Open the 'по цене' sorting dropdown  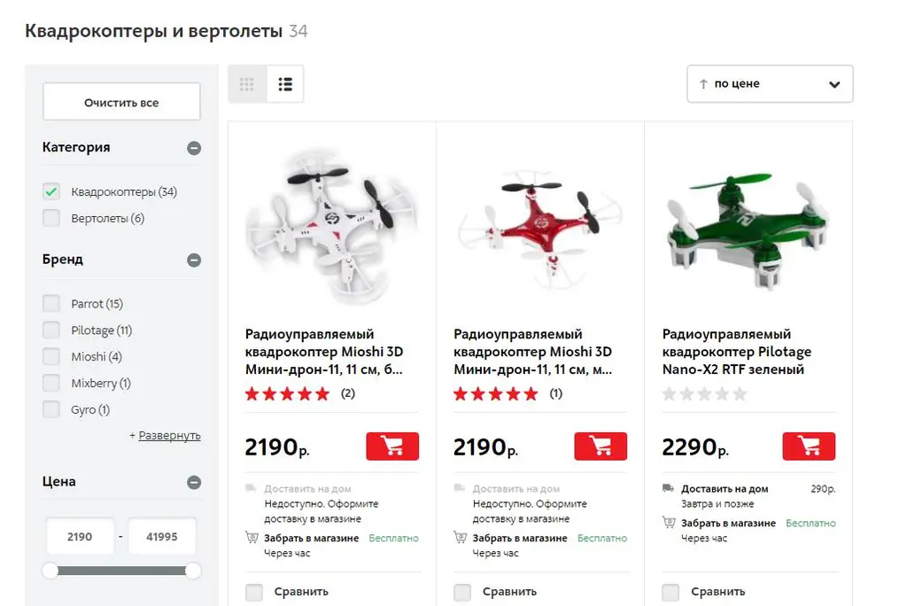pos(770,84)
